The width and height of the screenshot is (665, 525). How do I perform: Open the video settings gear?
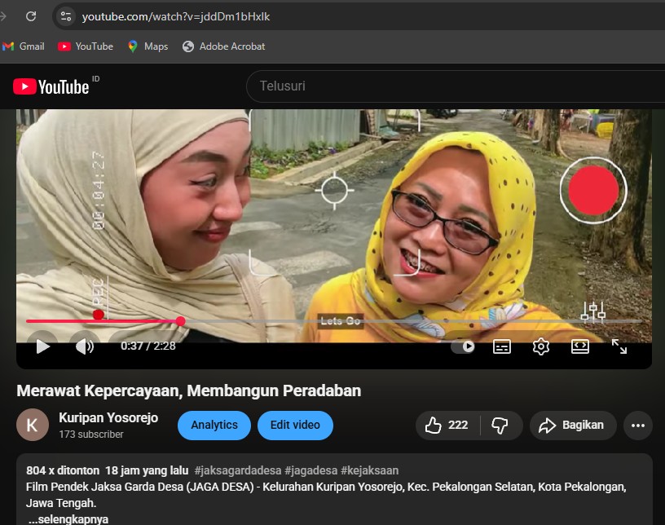[x=541, y=346]
